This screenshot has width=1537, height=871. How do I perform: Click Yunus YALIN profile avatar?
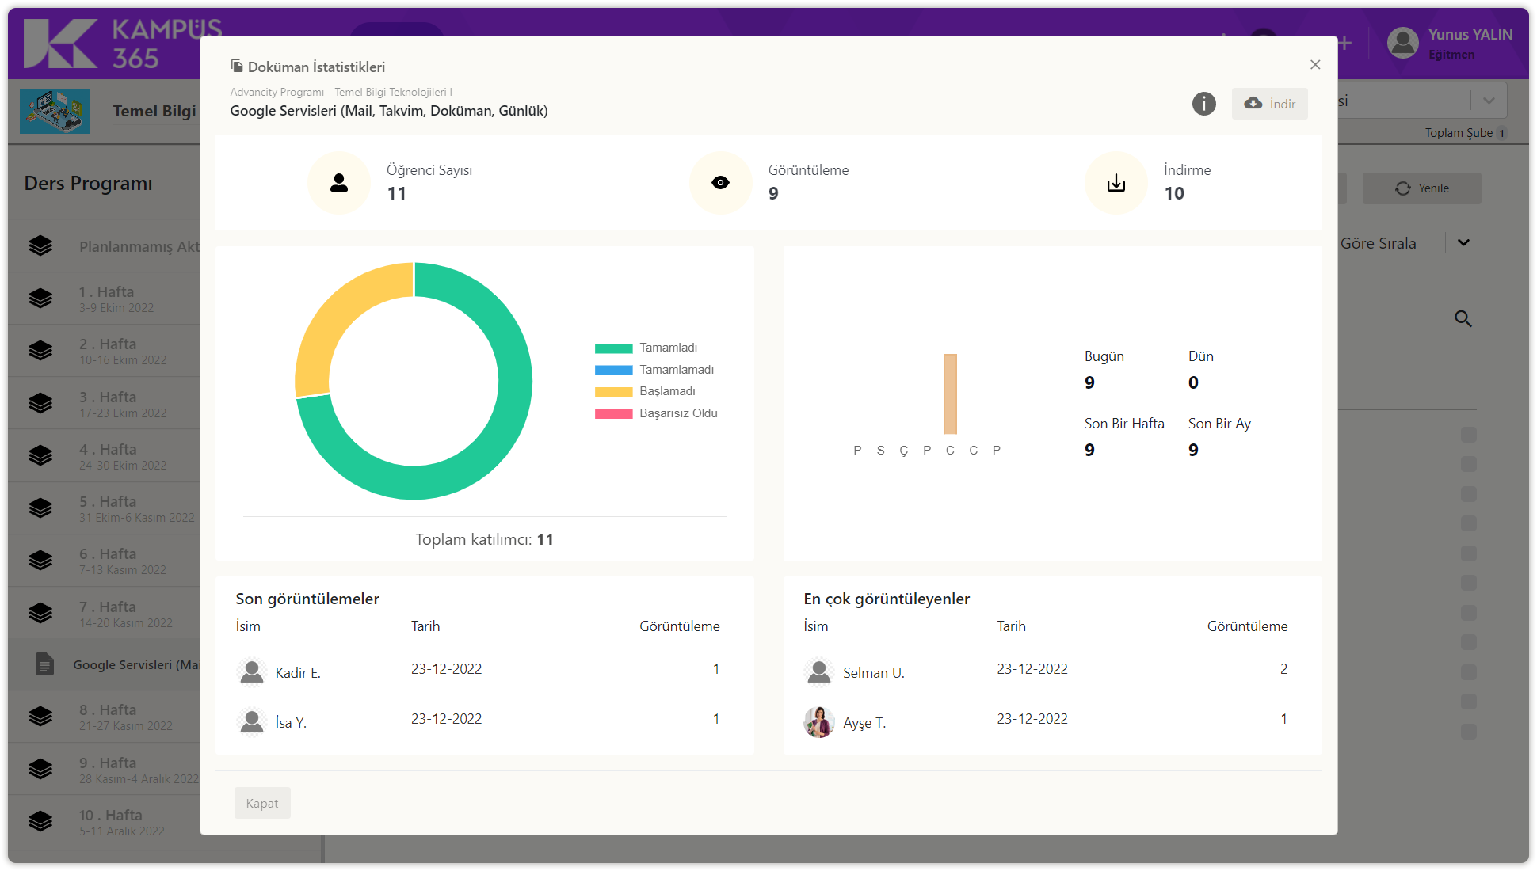pos(1403,43)
